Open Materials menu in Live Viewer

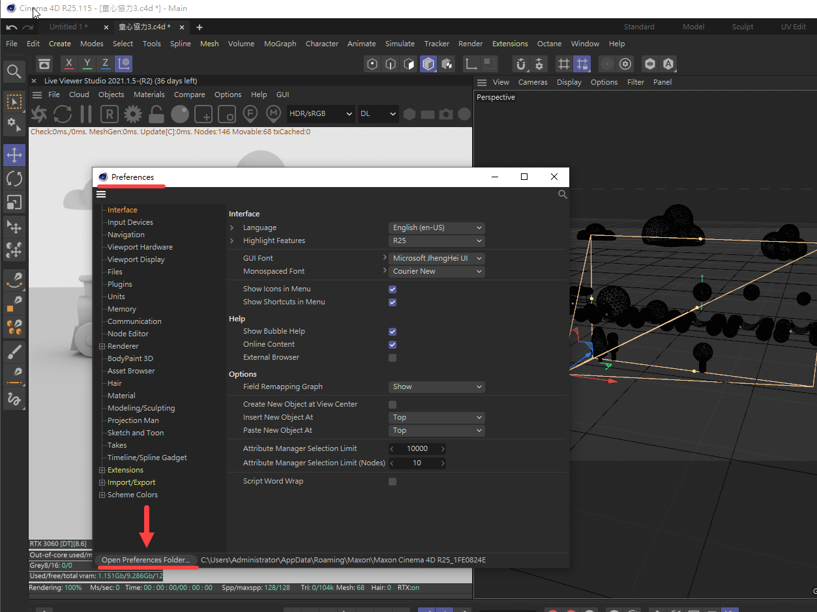tap(149, 95)
